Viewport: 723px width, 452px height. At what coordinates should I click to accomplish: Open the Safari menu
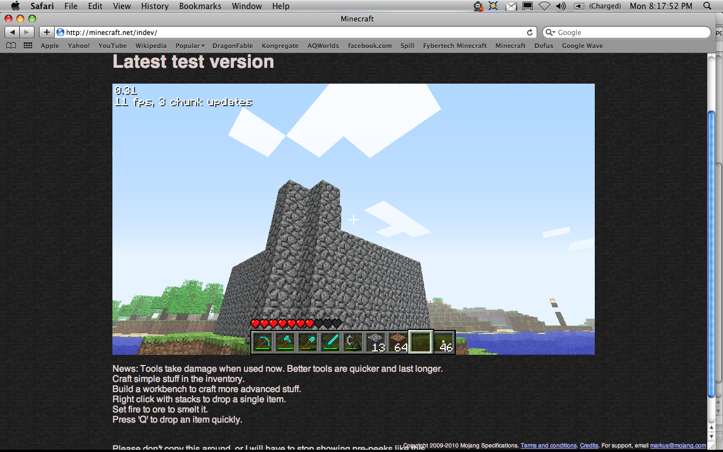pyautogui.click(x=42, y=6)
